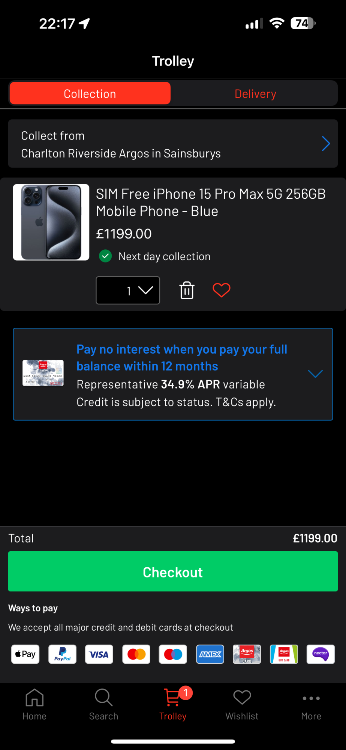Switch to Collection option
The image size is (346, 750).
[90, 93]
